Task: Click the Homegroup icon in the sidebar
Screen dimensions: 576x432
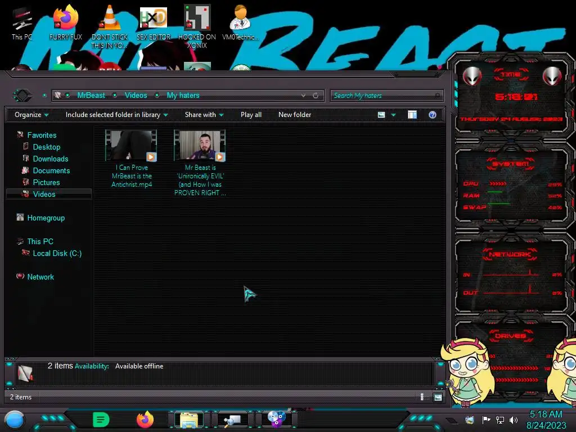Action: tap(20, 218)
